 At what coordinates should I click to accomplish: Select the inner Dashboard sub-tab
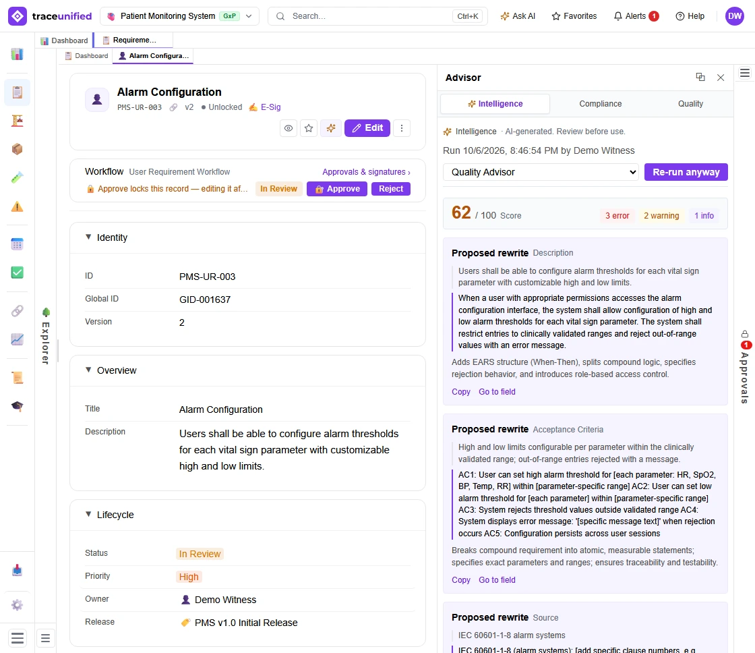click(x=87, y=56)
